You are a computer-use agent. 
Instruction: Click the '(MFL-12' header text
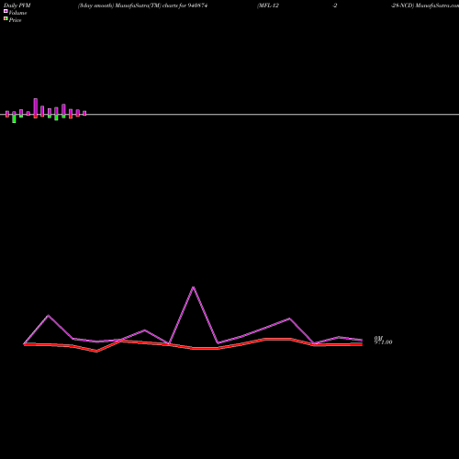coord(268,6)
